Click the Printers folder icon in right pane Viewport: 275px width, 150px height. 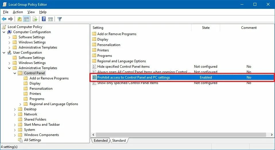tap(94, 50)
